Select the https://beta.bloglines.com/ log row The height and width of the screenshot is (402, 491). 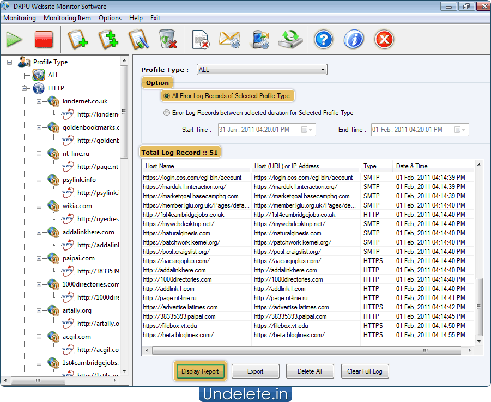pos(308,335)
